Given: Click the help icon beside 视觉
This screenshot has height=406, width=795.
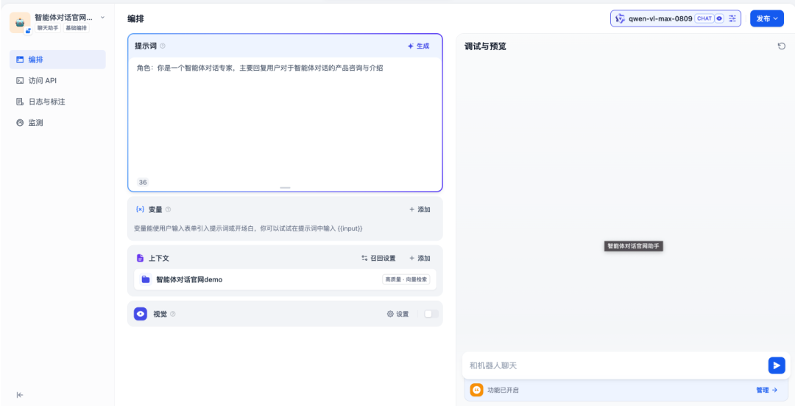Looking at the screenshot, I should (x=173, y=314).
